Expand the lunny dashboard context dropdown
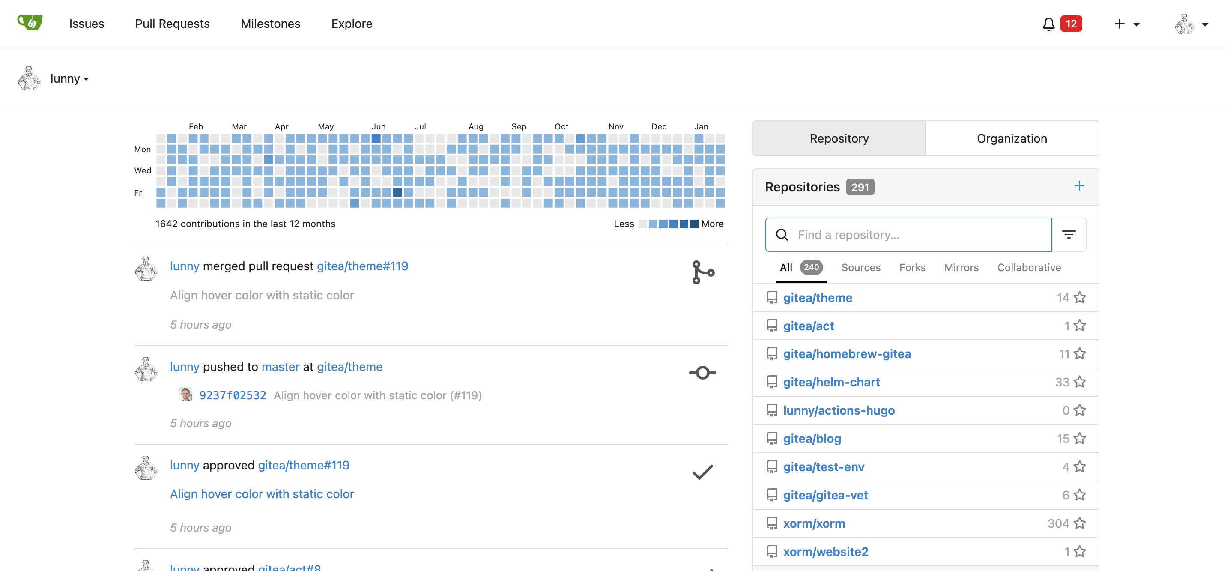Screen dimensions: 1227x571 coord(69,78)
